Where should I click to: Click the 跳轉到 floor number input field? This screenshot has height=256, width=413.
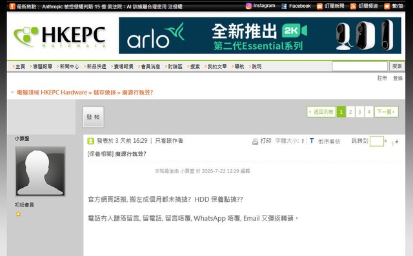[x=377, y=142]
